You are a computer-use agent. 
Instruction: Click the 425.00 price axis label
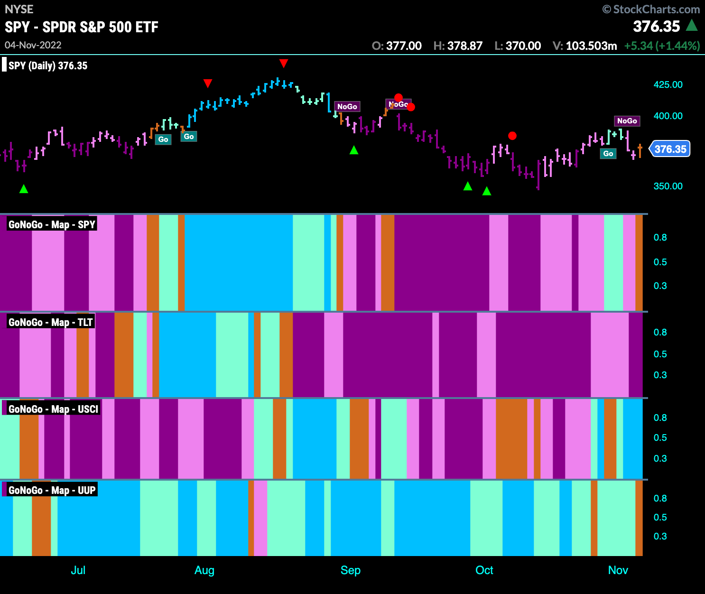[x=668, y=84]
